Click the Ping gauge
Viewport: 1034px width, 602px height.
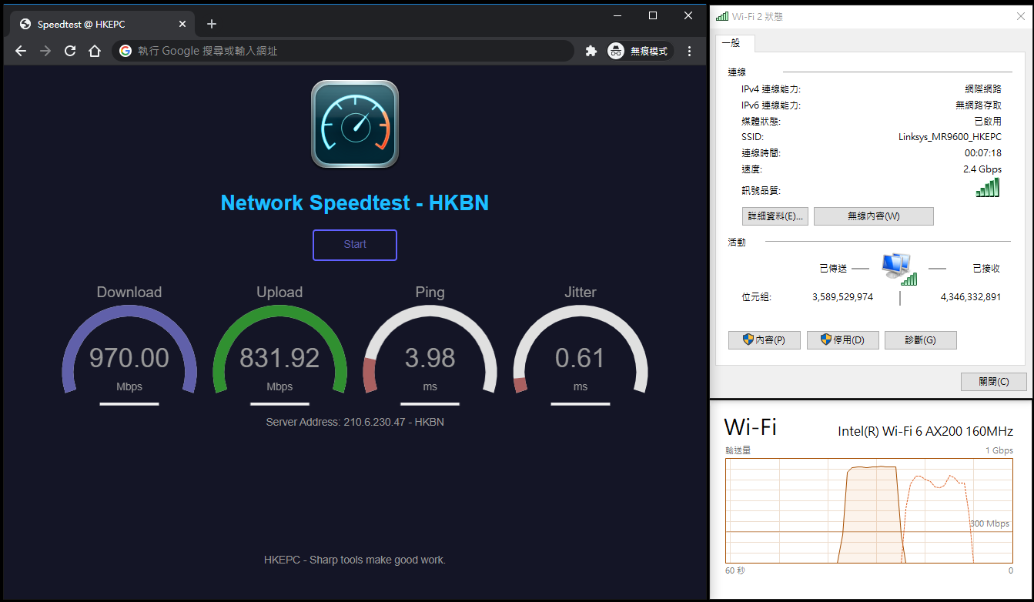(430, 350)
